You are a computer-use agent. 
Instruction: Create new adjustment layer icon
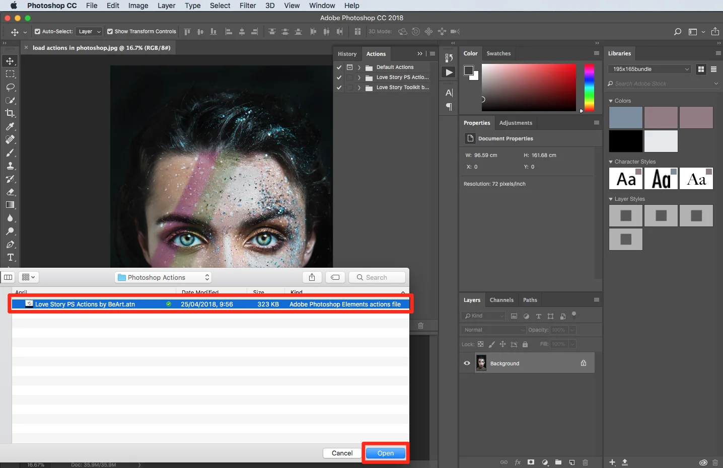(545, 462)
